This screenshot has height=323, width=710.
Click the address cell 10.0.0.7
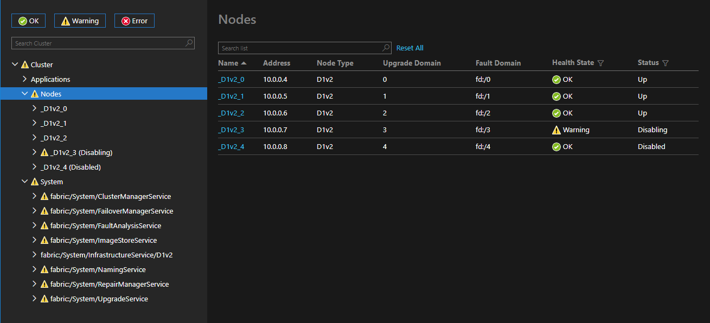click(x=275, y=130)
